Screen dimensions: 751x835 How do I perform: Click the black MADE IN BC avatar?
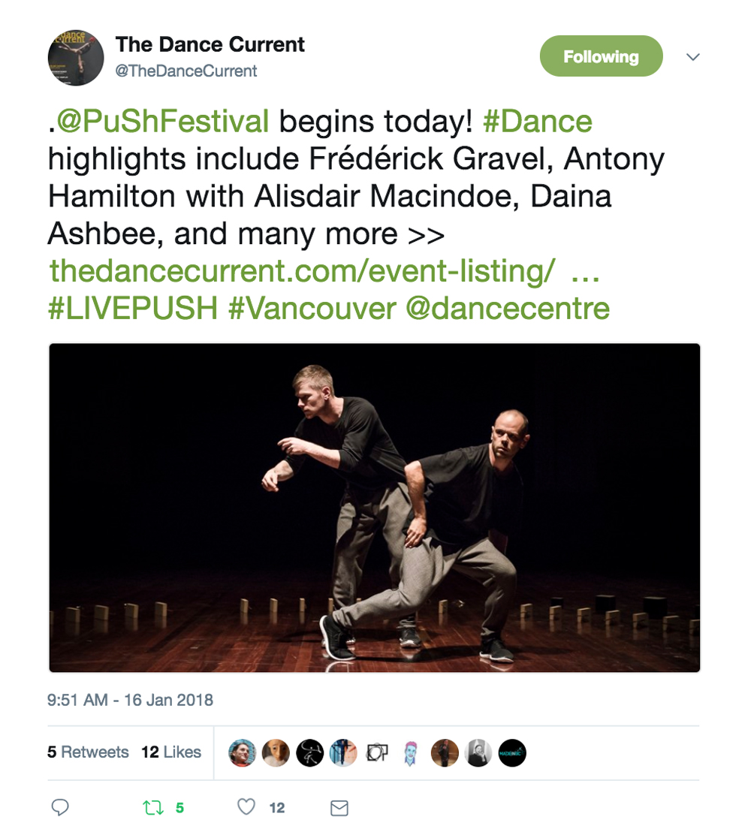pos(512,753)
